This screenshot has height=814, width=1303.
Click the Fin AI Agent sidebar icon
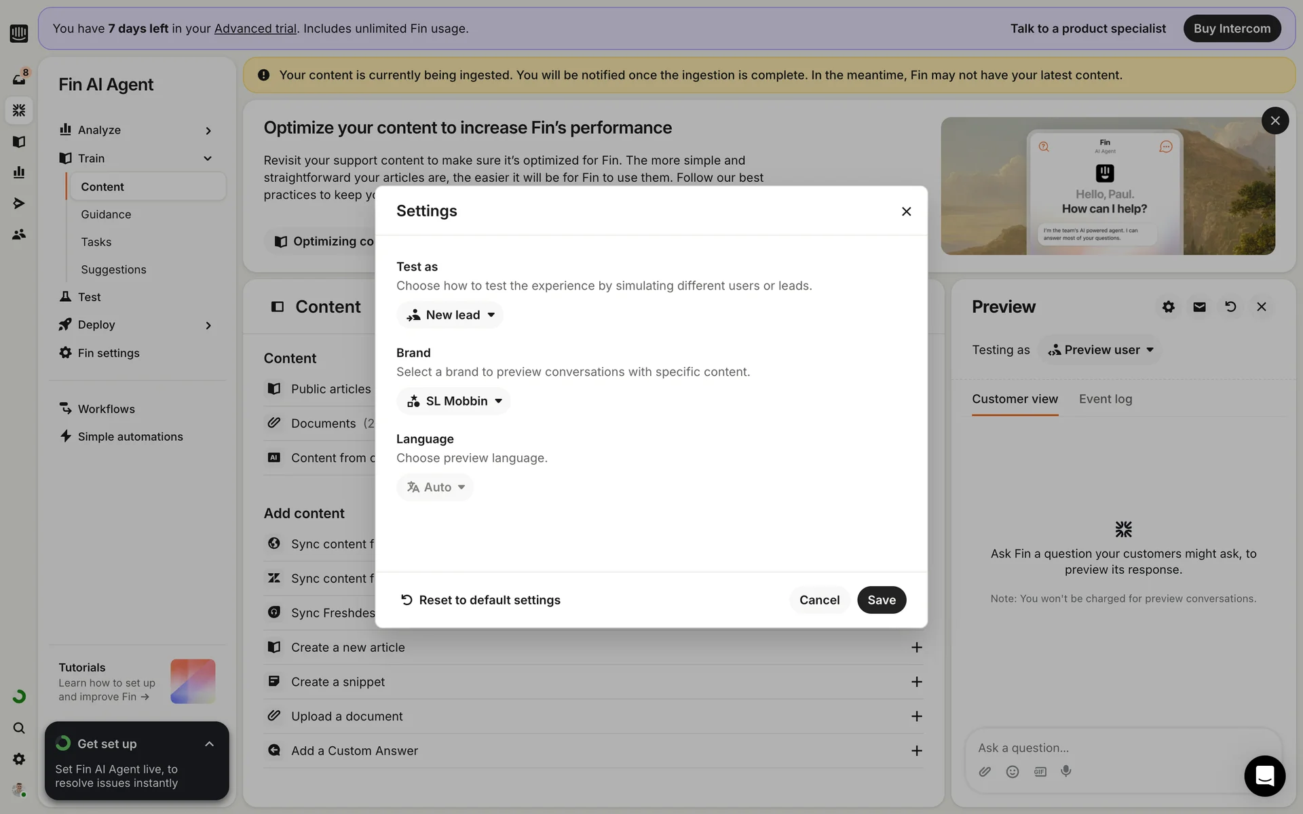(19, 110)
